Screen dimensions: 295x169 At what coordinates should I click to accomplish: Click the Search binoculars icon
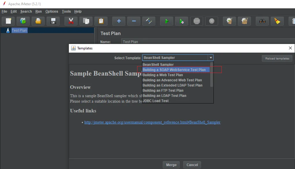pos(262,21)
